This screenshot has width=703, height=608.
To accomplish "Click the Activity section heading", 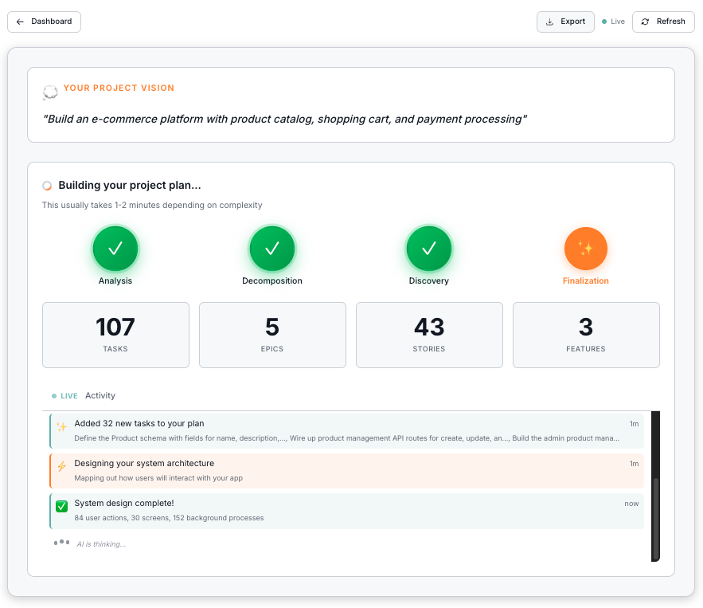I will [x=100, y=396].
